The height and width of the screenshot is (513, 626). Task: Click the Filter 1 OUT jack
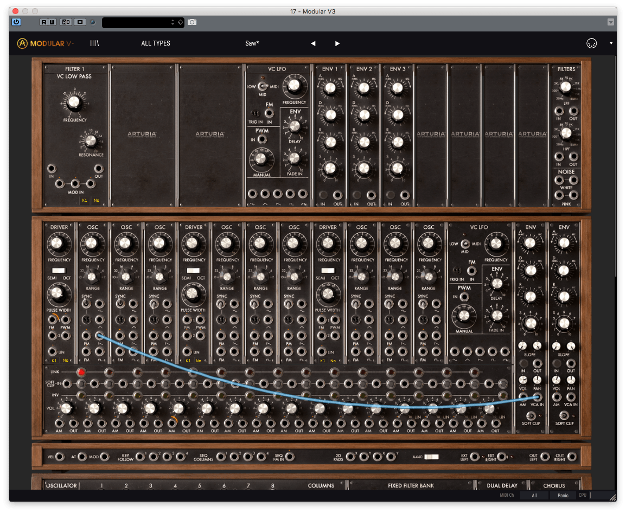(99, 169)
